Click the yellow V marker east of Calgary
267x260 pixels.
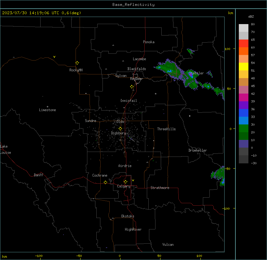point(133,180)
